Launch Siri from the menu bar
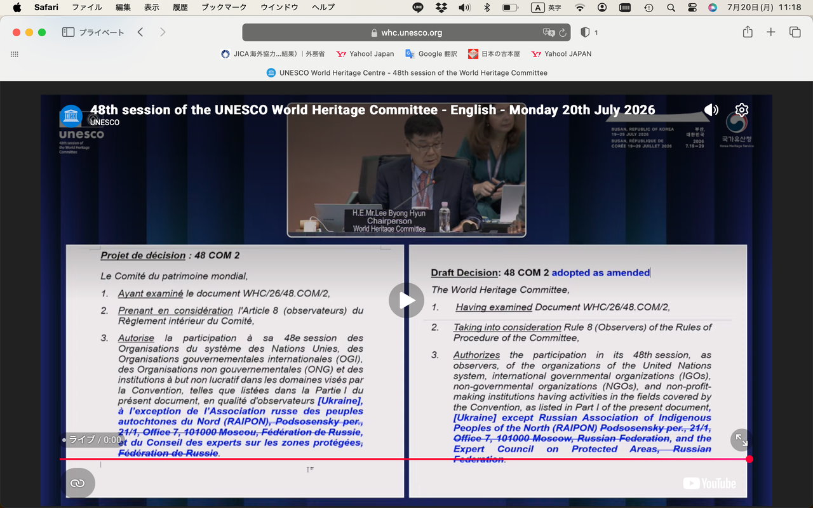813x508 pixels. pyautogui.click(x=713, y=8)
